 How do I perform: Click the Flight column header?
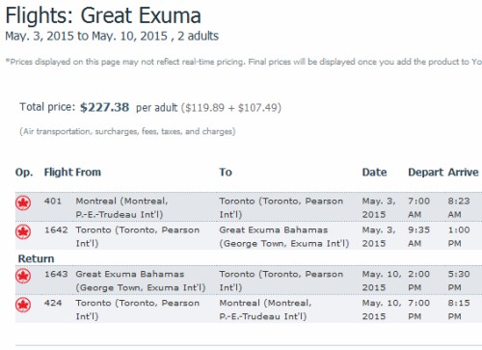pos(59,172)
